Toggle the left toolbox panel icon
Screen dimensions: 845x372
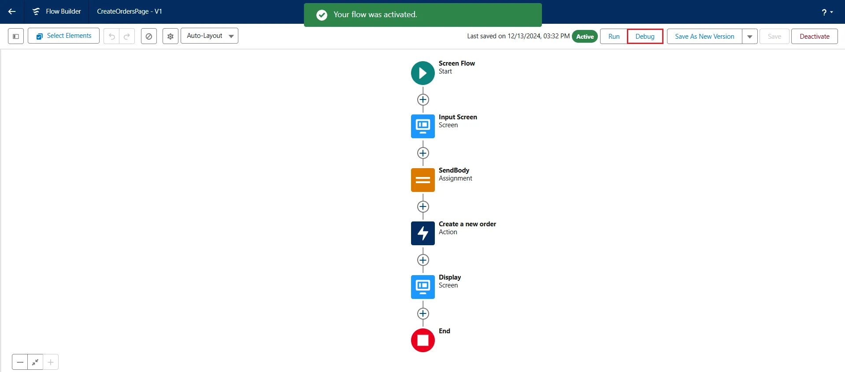16,36
